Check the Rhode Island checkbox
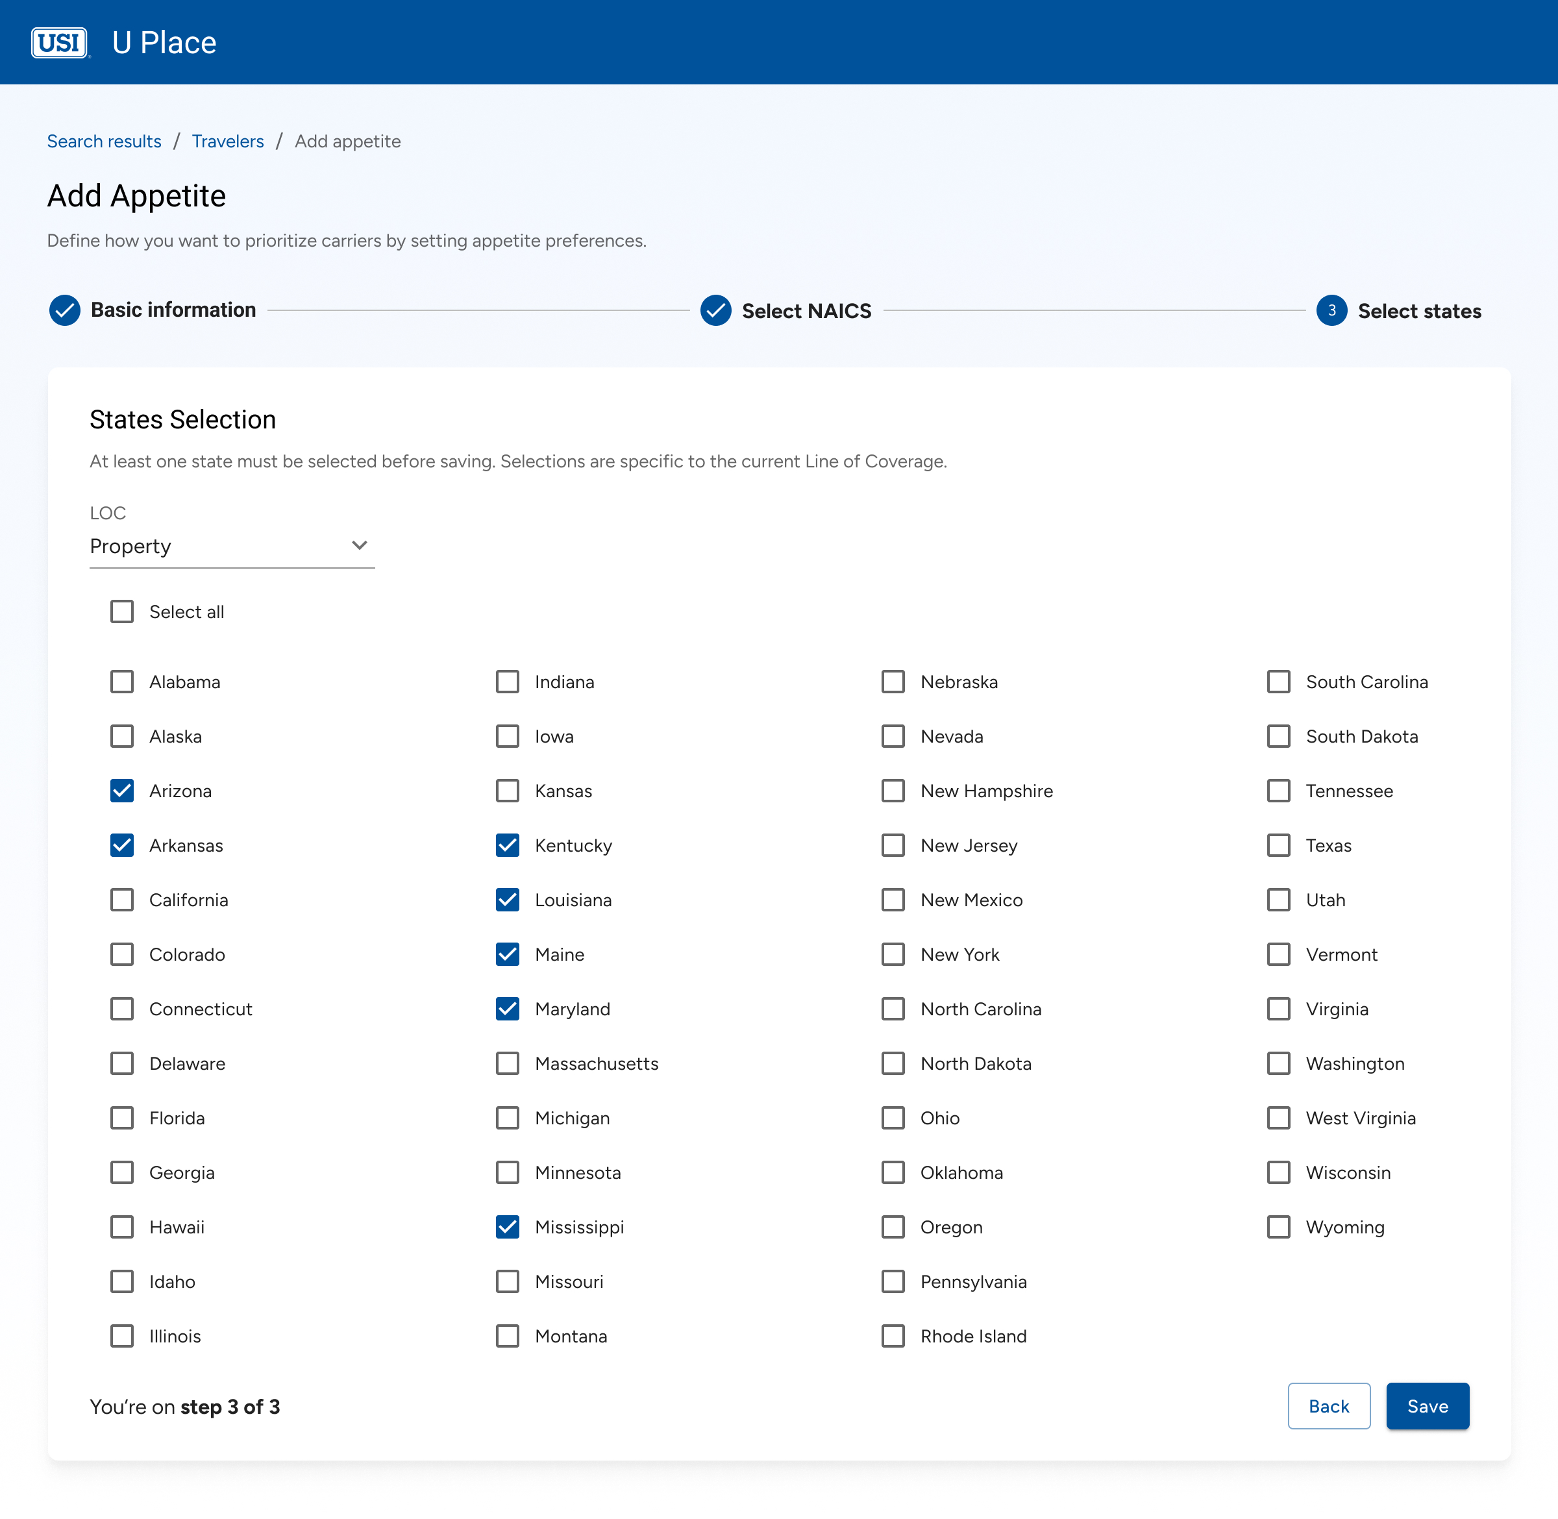The image size is (1558, 1519). (893, 1337)
